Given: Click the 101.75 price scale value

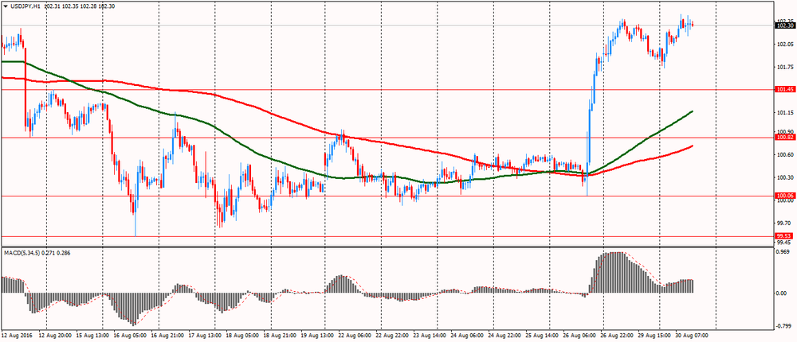Looking at the screenshot, I should tap(785, 68).
